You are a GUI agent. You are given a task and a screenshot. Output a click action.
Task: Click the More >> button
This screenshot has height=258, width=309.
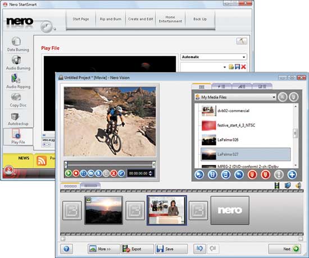104,249
